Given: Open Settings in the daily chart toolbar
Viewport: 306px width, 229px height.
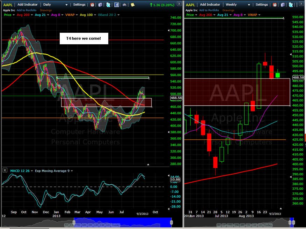Looking at the screenshot, I should [x=79, y=5].
